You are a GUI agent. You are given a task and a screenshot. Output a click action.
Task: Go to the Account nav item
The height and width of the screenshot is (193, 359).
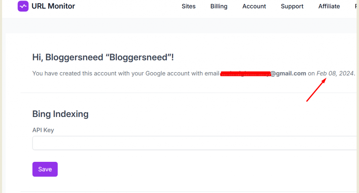(x=254, y=6)
